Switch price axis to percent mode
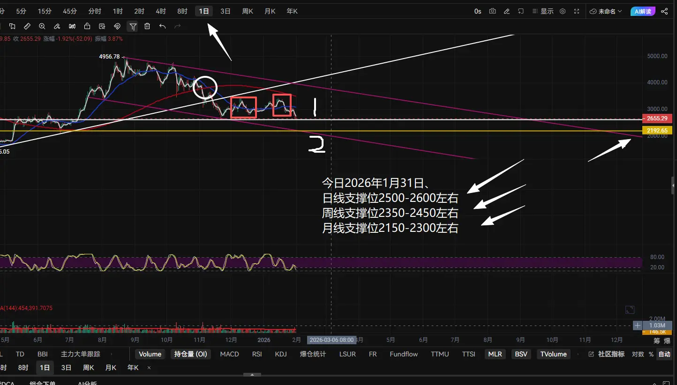Image resolution: width=677 pixels, height=385 pixels. point(651,354)
